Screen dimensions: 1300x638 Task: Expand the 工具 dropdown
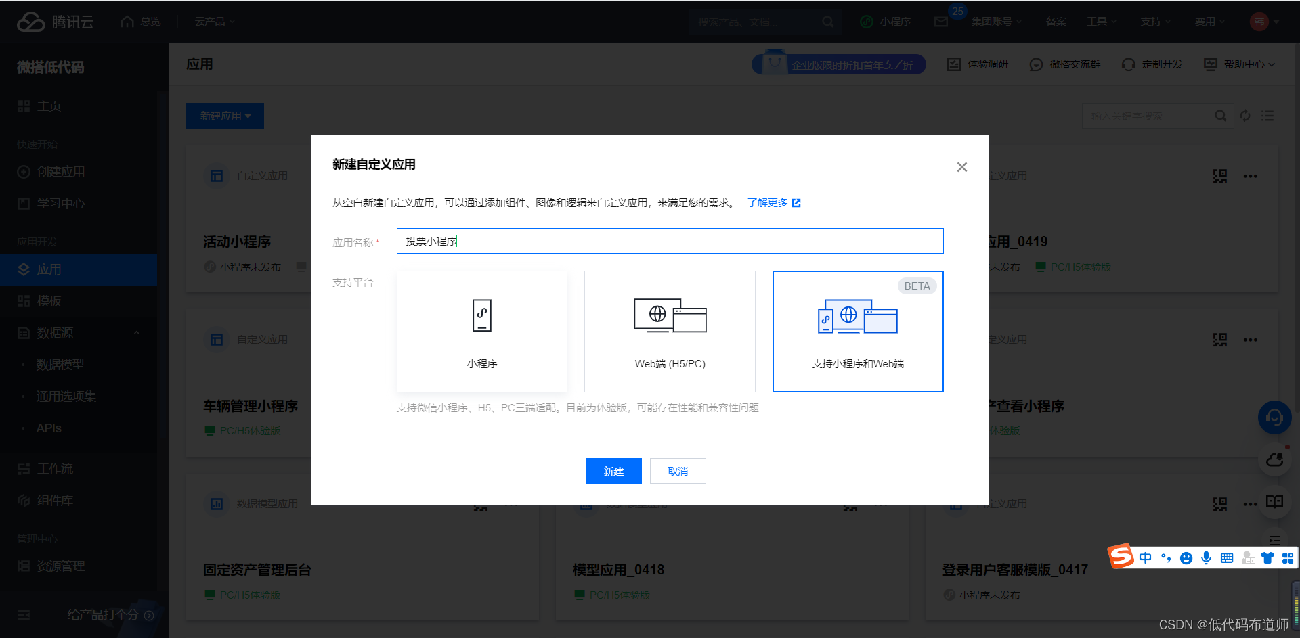coord(1101,22)
